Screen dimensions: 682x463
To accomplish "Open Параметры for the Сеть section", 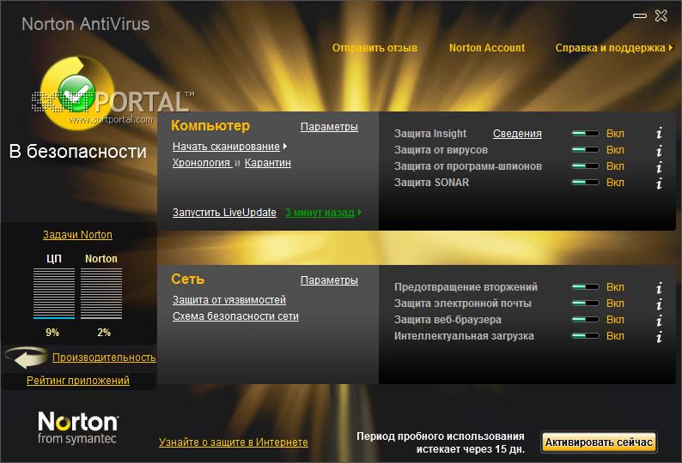I will [329, 280].
